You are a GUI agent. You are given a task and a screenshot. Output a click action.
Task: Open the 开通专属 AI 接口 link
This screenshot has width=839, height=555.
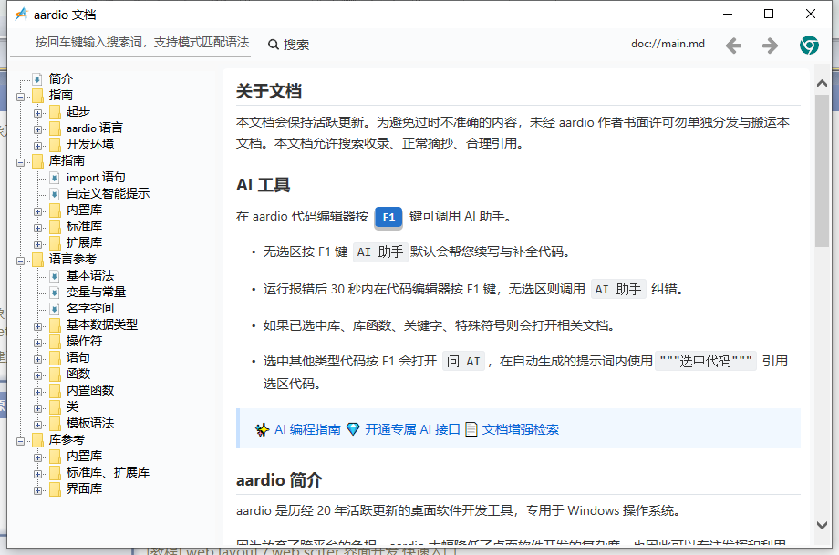(x=412, y=429)
